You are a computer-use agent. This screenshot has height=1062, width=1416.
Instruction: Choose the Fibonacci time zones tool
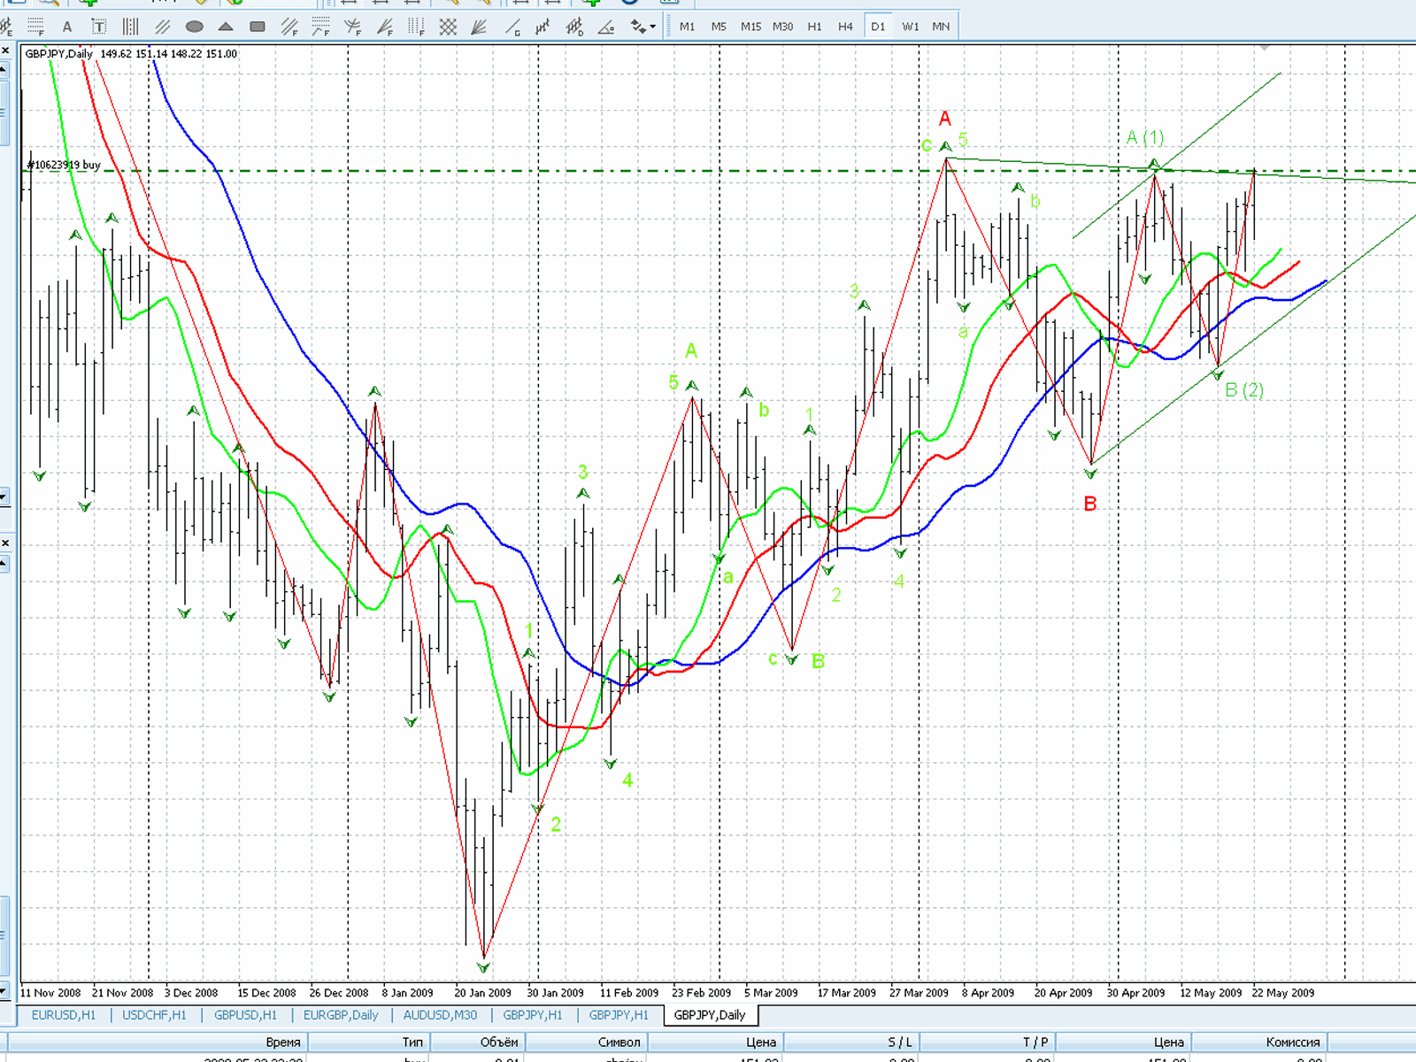(x=416, y=27)
